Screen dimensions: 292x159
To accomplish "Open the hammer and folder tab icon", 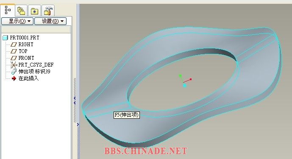I will (48, 11).
